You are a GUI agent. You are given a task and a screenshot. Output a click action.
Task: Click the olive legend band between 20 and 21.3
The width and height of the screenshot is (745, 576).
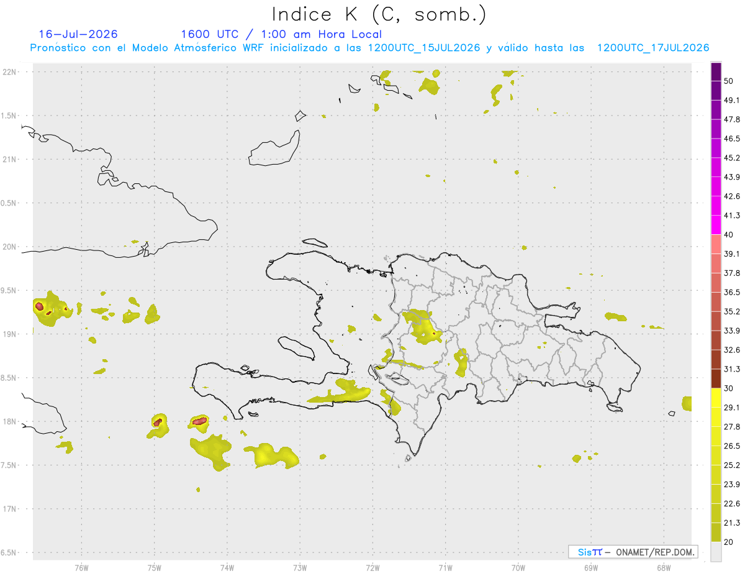pyautogui.click(x=716, y=532)
